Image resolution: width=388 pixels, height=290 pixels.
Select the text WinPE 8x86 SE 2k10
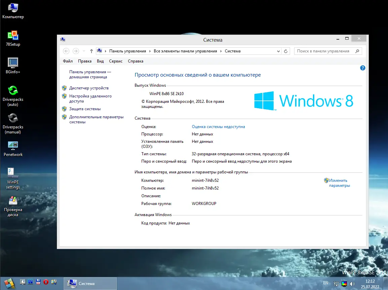(166, 94)
